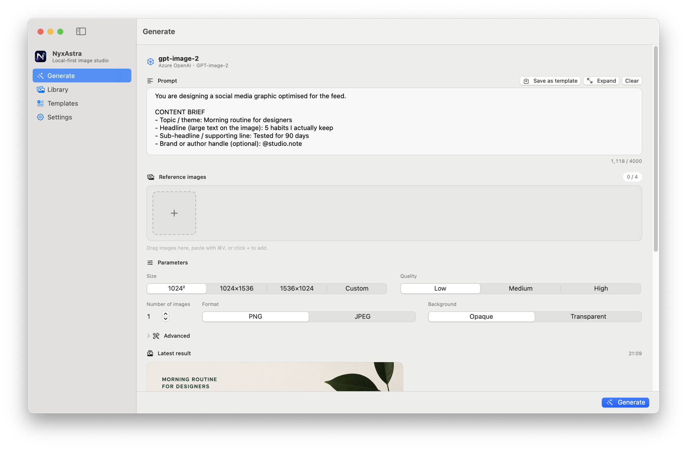Click the Library photo icon

pos(40,89)
